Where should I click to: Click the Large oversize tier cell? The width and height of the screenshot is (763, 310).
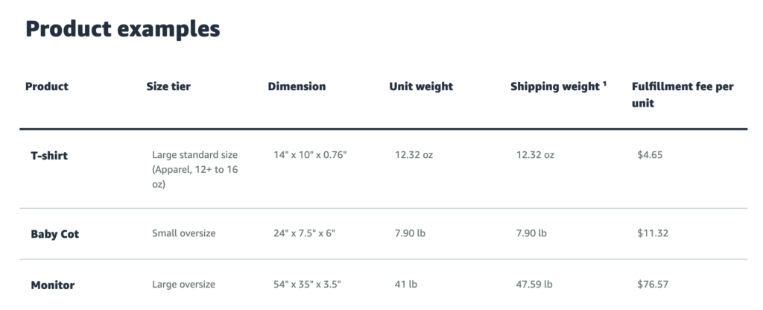(184, 284)
